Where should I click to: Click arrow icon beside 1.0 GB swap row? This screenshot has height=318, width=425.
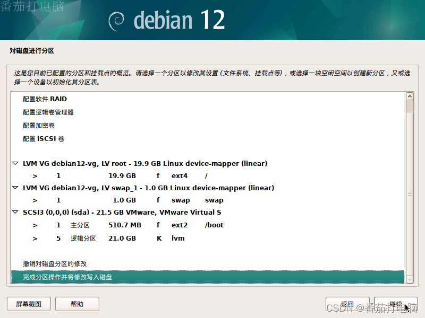click(35, 200)
